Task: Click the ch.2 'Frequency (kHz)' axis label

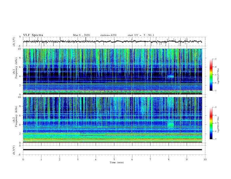Action: click(x=16, y=116)
